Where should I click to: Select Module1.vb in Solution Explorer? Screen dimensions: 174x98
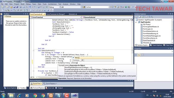147,43
